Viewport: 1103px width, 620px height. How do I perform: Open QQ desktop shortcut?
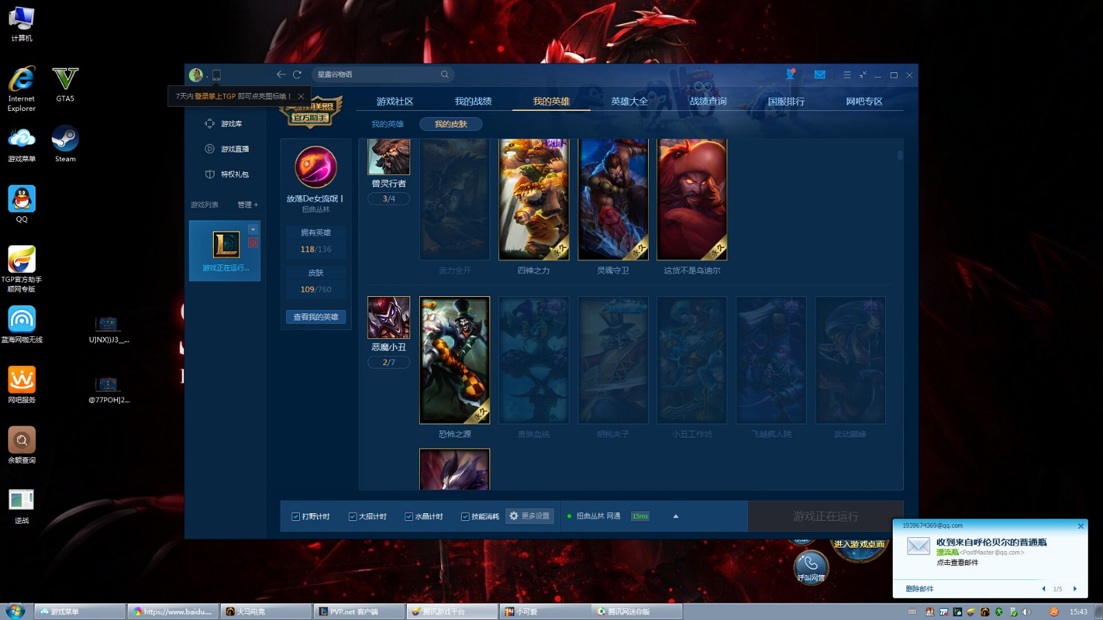(x=22, y=204)
